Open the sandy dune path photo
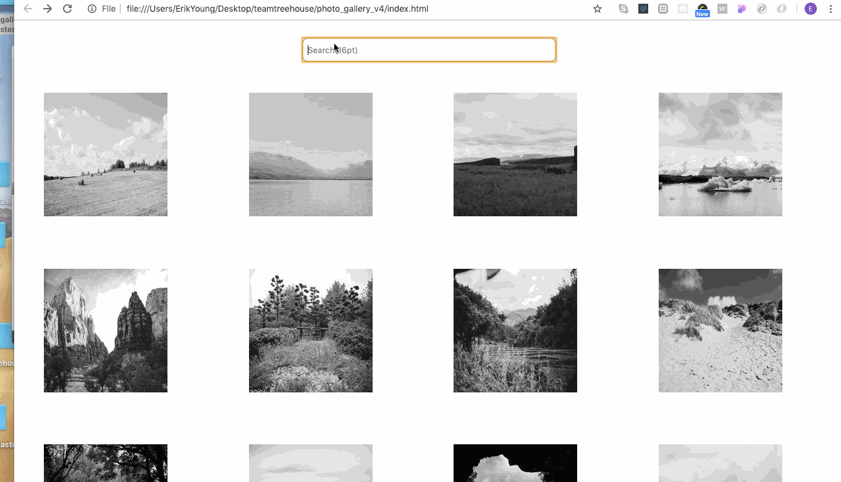 tap(720, 330)
